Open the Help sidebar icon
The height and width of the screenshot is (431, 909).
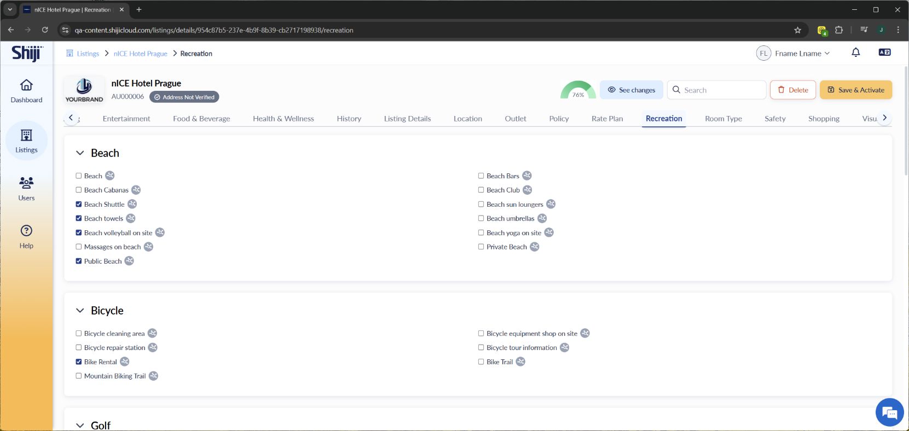[x=26, y=236]
